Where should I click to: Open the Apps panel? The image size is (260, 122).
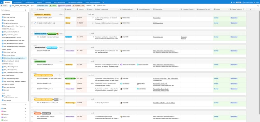[256, 3]
